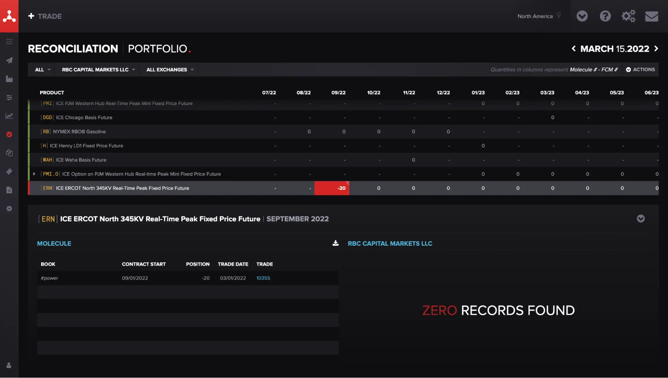668x378 pixels.
Task: Click the POSITION column header
Action: coord(197,264)
